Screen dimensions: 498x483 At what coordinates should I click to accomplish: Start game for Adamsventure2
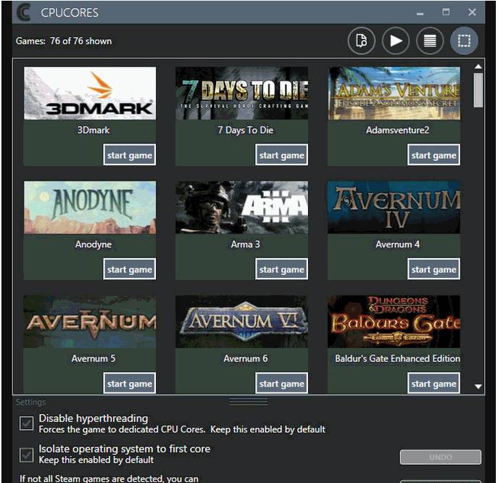pyautogui.click(x=433, y=154)
